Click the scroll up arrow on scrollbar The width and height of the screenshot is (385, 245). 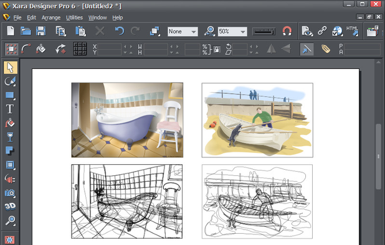tap(378, 63)
